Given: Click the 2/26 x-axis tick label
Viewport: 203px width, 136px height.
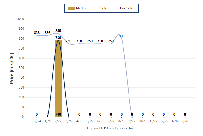Looking at the screenshot, I should pos(185,121).
